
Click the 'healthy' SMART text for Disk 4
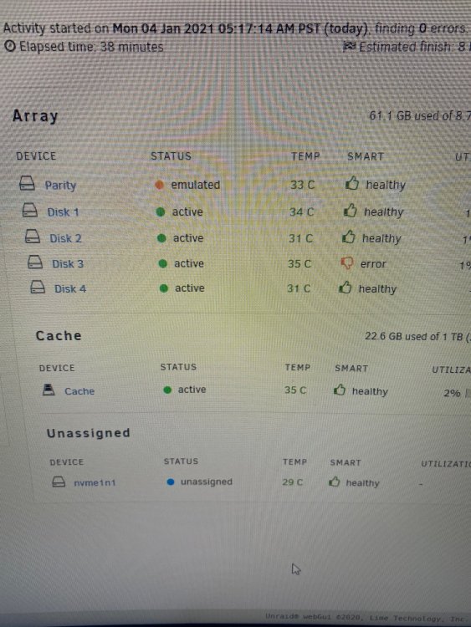click(x=377, y=289)
